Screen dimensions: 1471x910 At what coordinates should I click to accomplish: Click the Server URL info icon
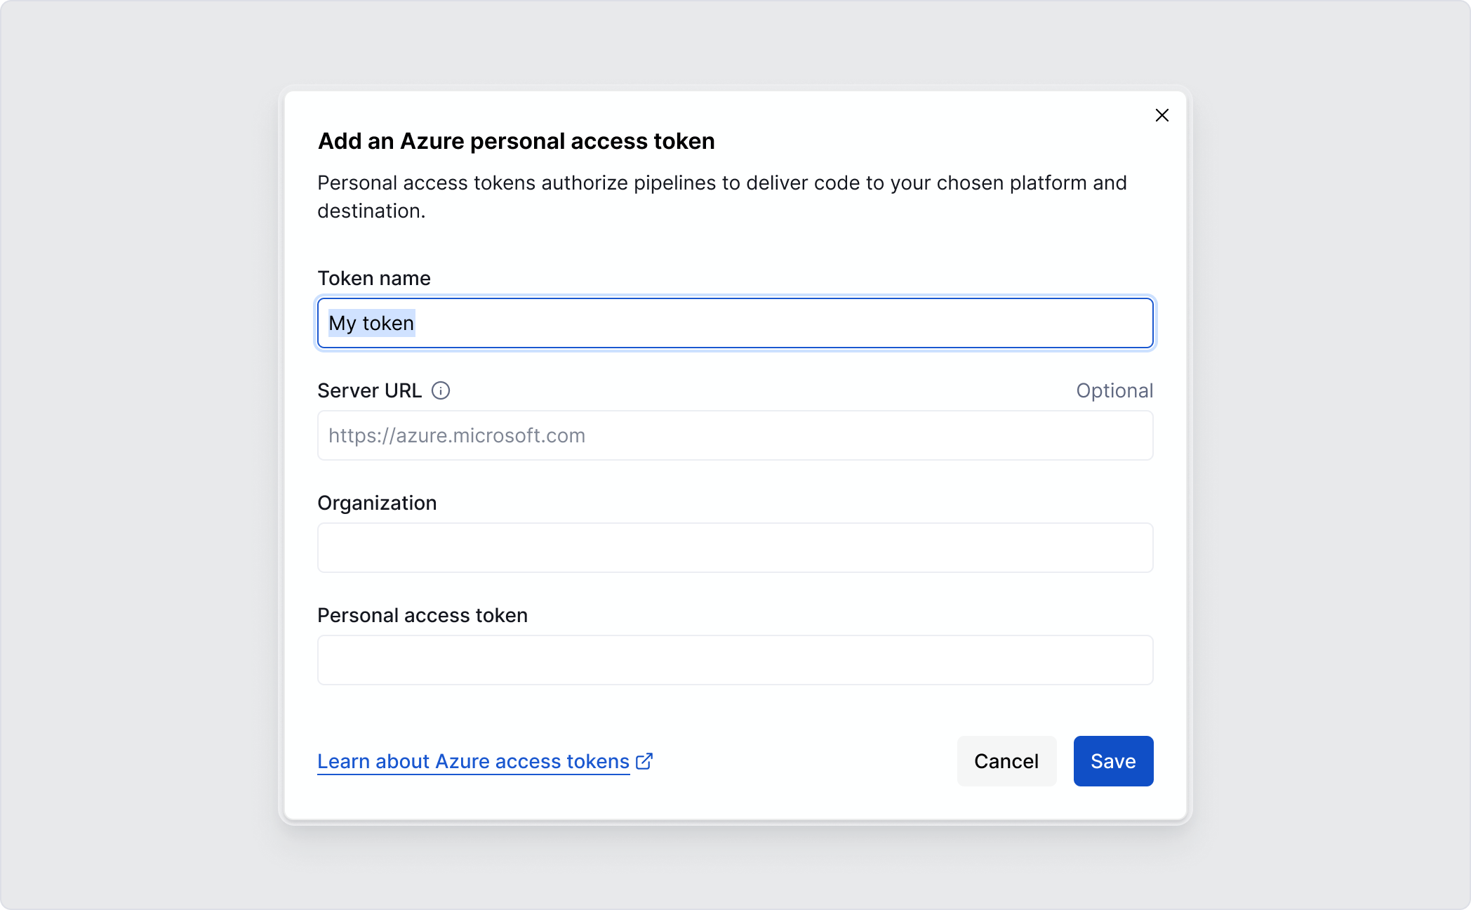click(x=441, y=390)
